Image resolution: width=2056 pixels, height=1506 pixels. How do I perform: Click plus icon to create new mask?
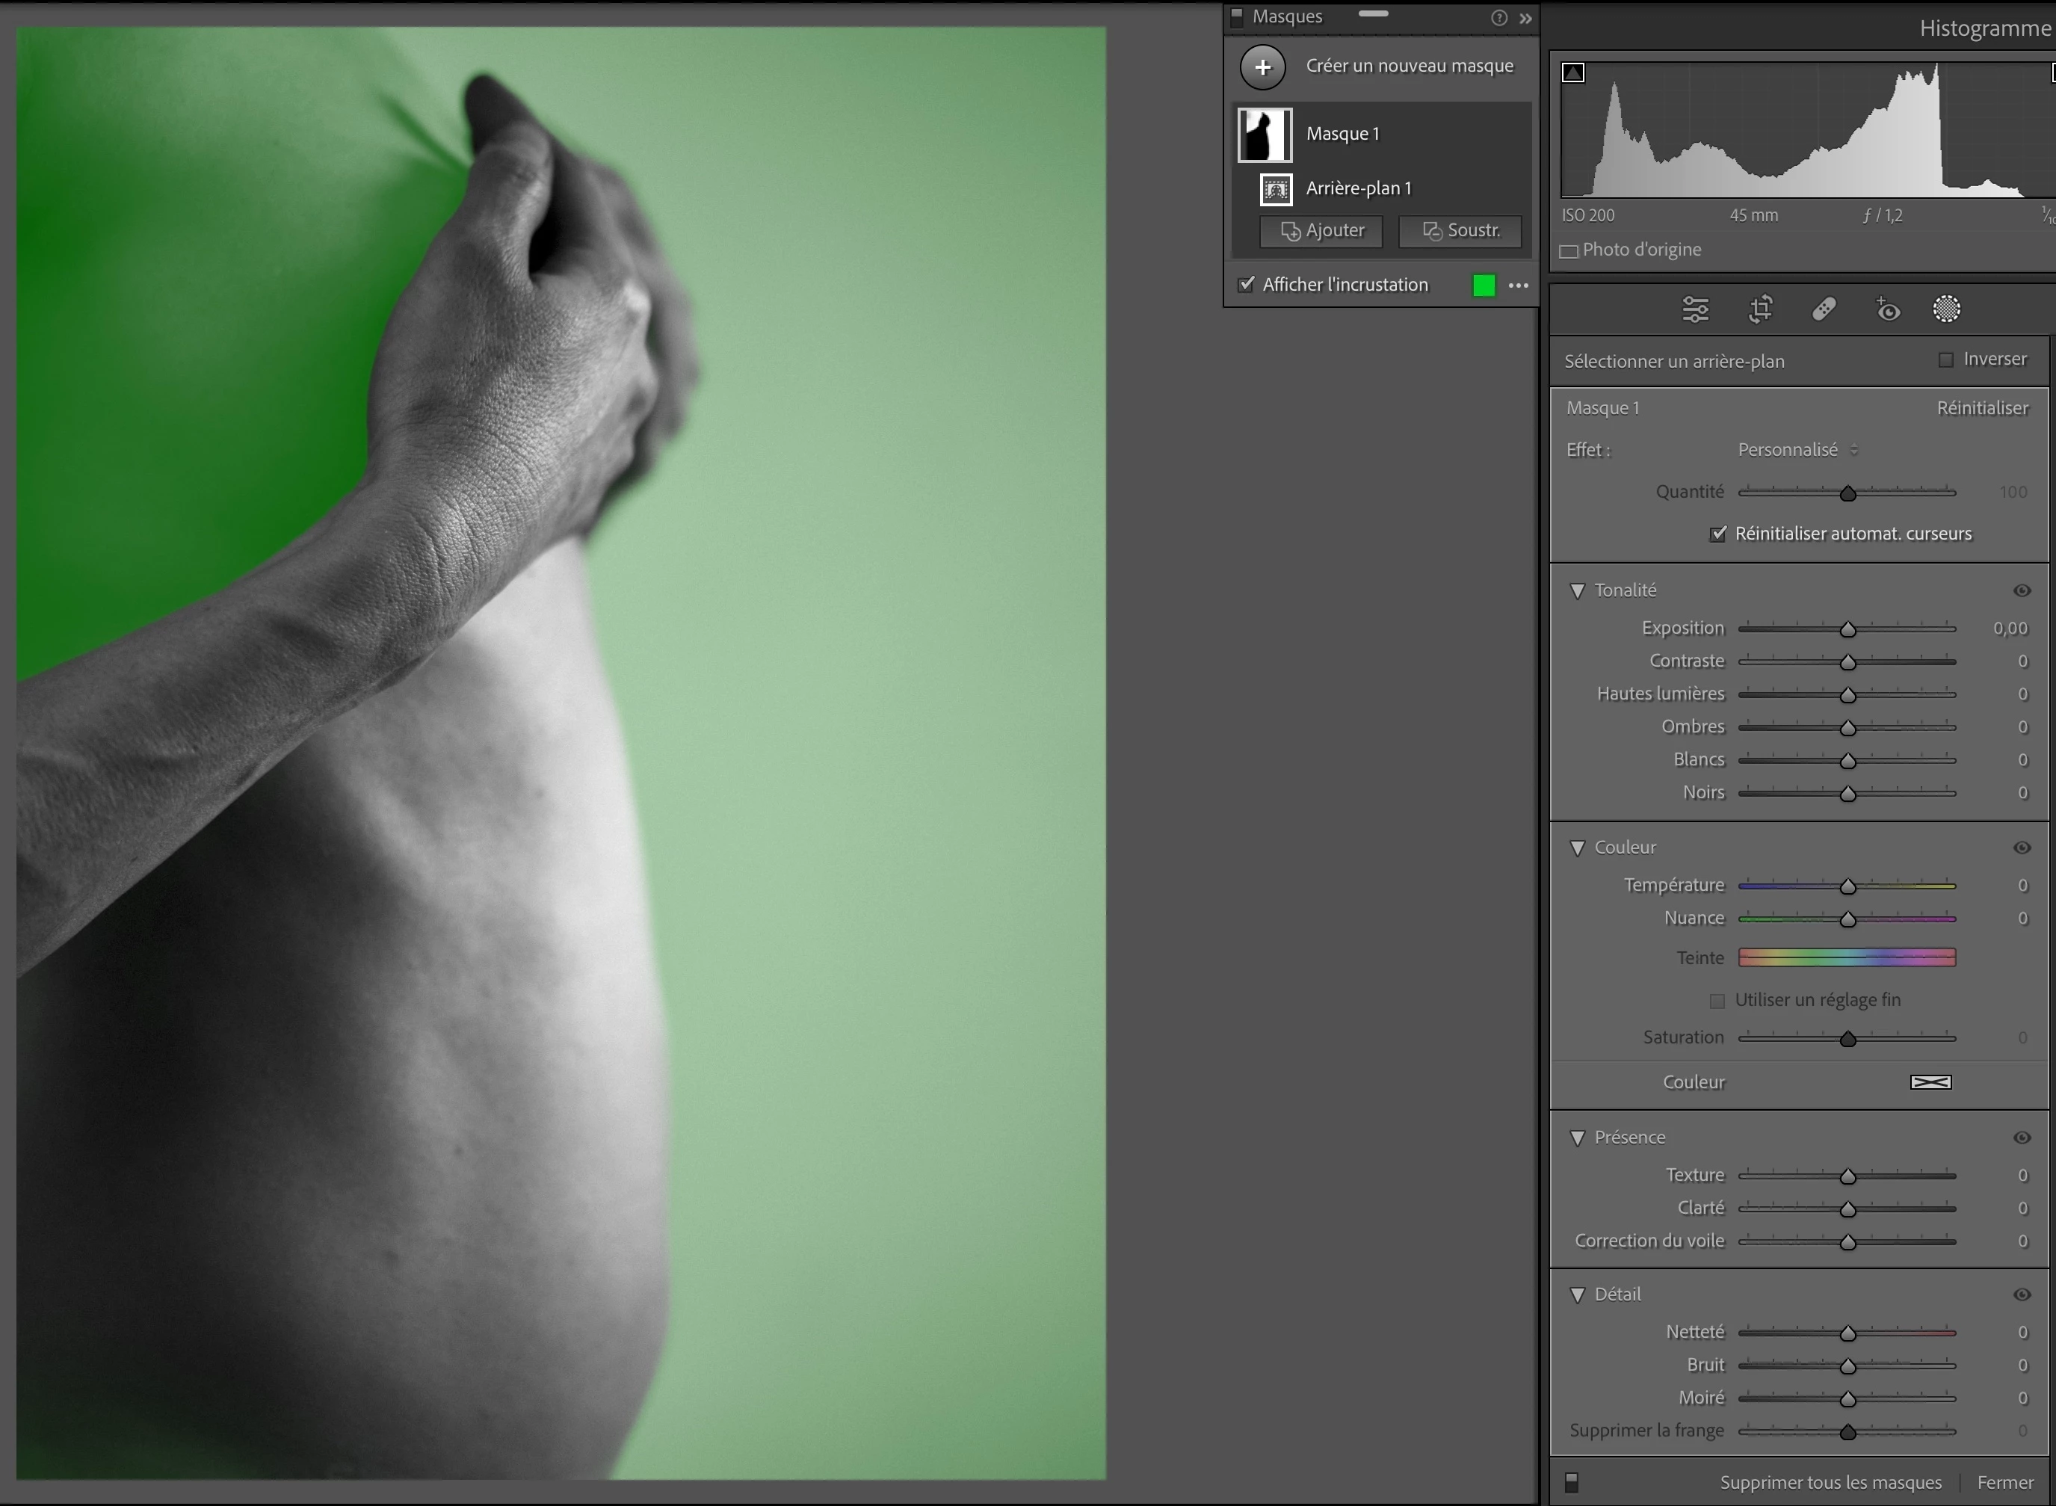coord(1262,67)
